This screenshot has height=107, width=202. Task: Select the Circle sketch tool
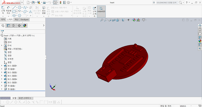click(x=19, y=8)
